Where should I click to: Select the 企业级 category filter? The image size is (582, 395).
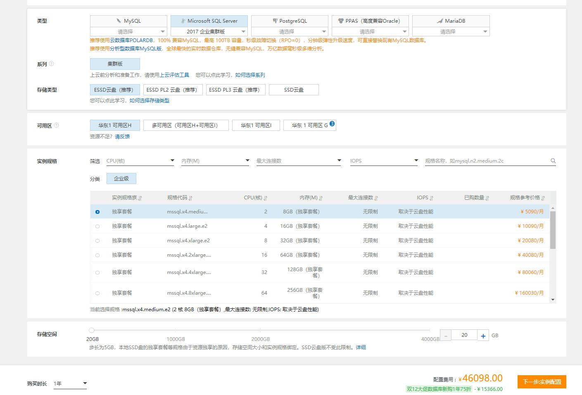click(x=121, y=178)
